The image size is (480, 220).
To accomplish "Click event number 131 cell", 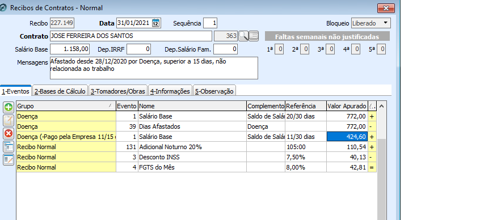I will coord(127,147).
